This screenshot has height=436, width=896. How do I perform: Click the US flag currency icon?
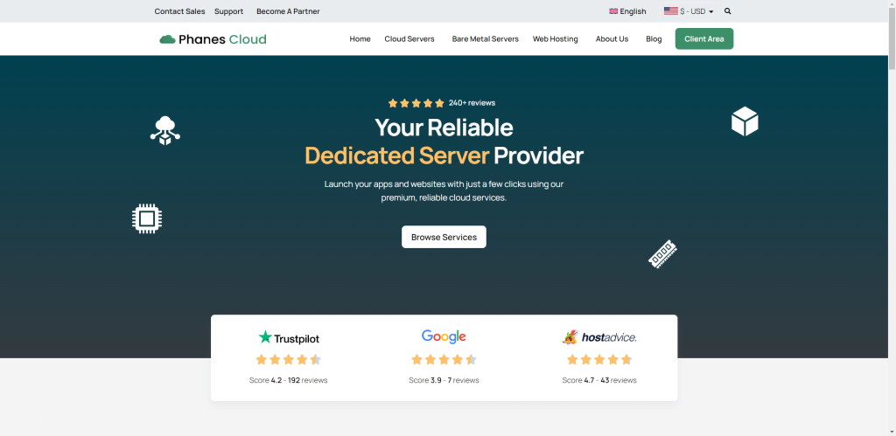click(x=671, y=10)
